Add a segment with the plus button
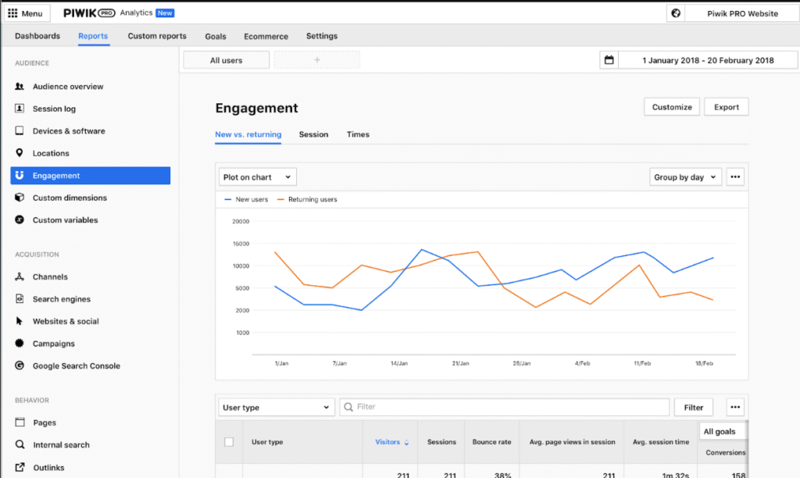Viewport: 800px width, 478px height. [317, 60]
